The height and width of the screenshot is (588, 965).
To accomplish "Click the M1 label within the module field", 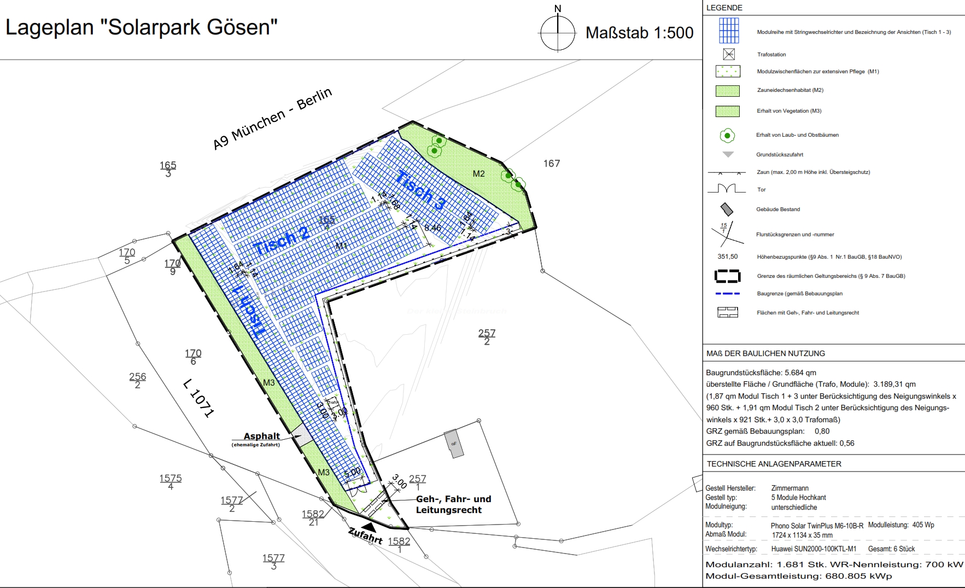I will tap(341, 246).
